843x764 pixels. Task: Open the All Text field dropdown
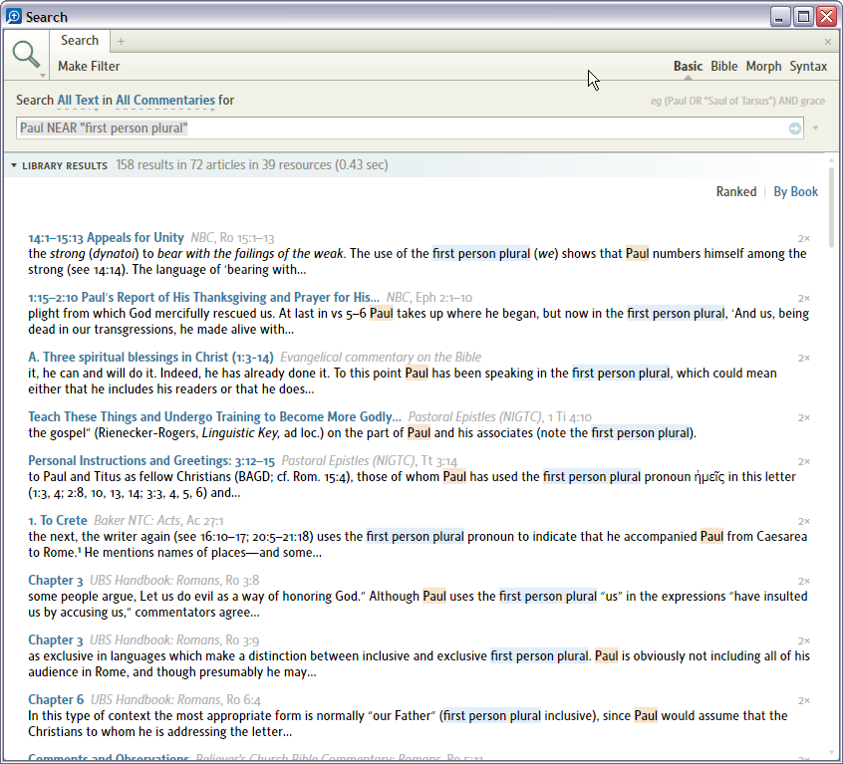pyautogui.click(x=78, y=101)
